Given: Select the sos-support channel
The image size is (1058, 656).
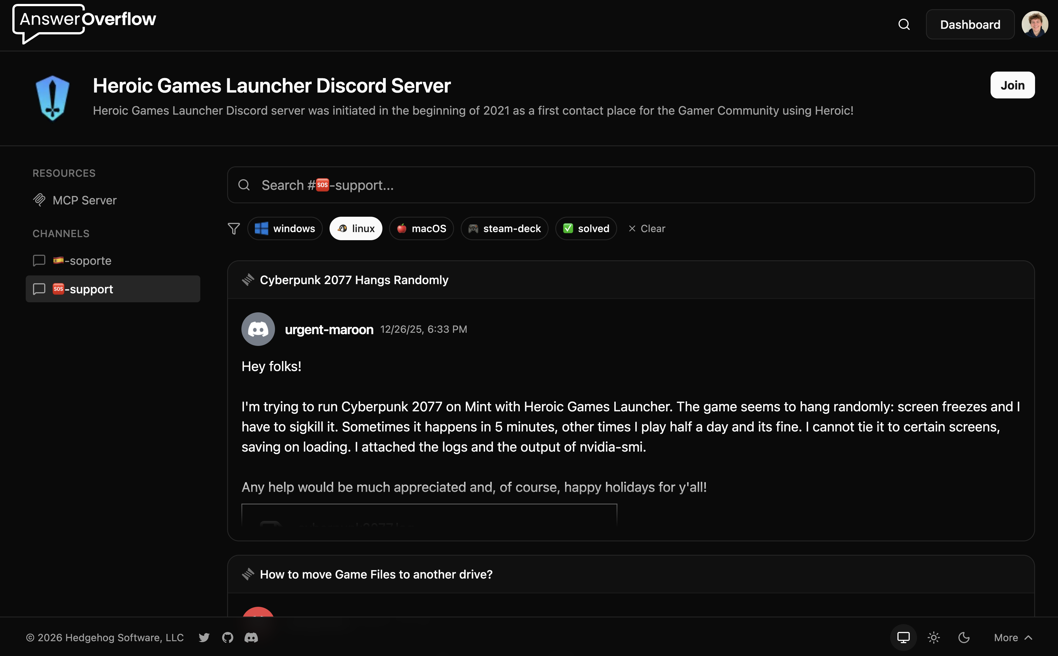Looking at the screenshot, I should 113,289.
